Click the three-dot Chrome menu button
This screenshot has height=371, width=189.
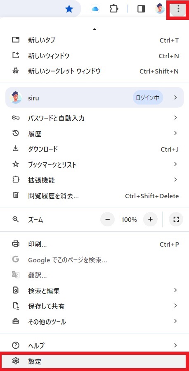pos(178,9)
